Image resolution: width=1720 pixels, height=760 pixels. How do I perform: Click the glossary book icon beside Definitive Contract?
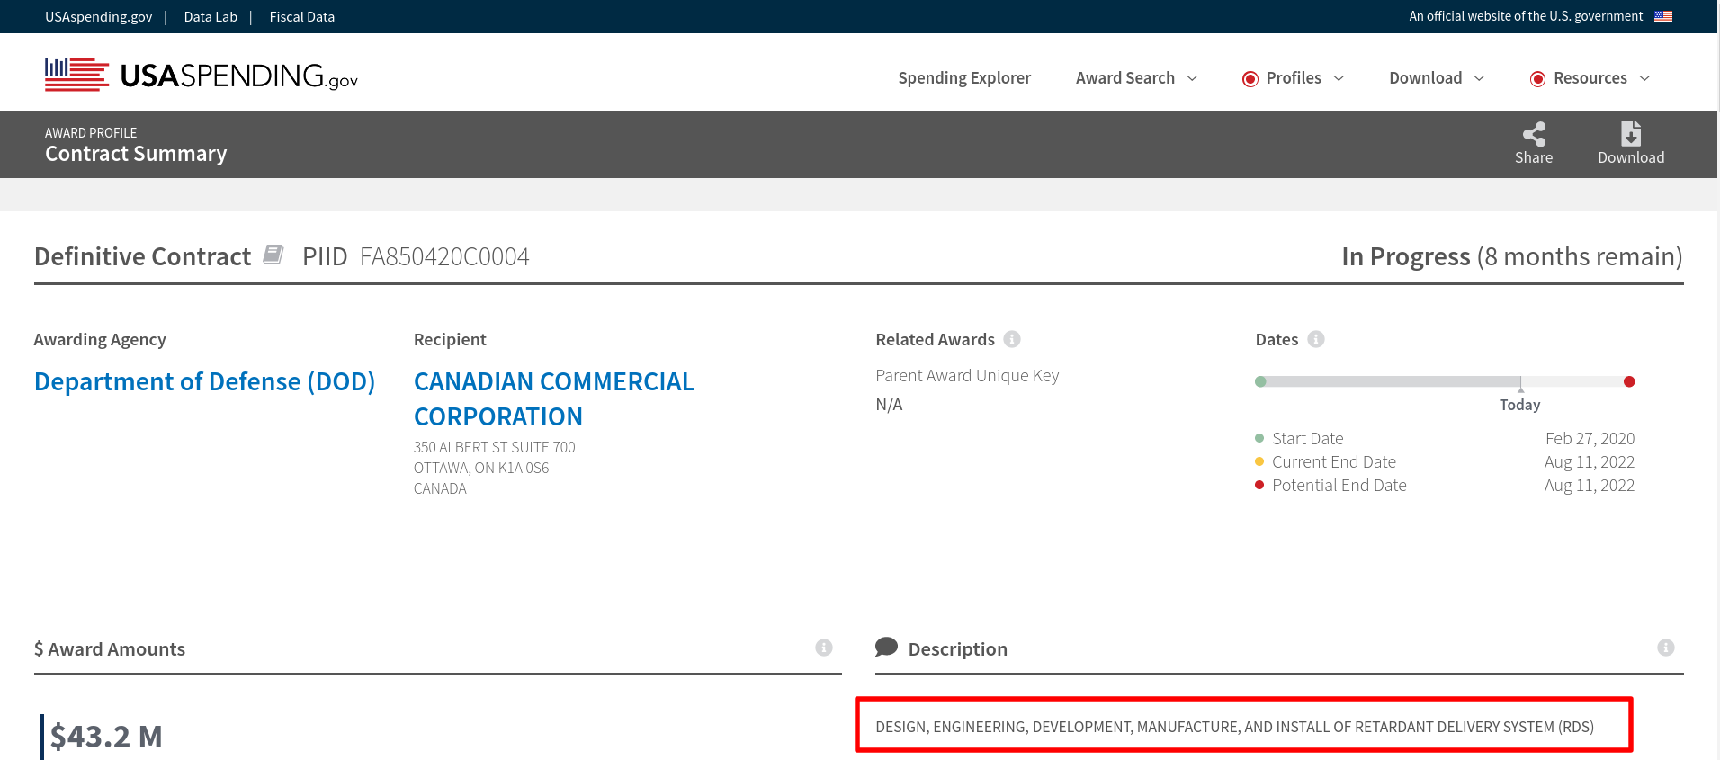273,255
